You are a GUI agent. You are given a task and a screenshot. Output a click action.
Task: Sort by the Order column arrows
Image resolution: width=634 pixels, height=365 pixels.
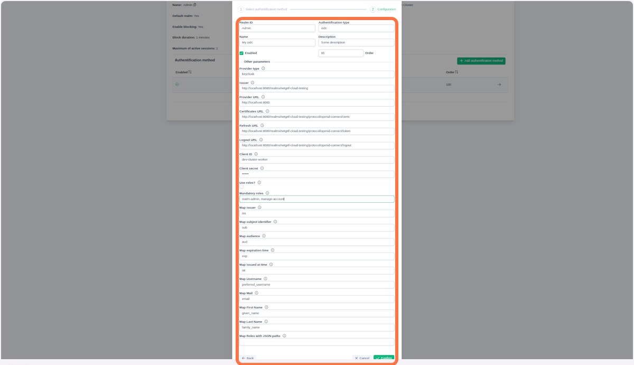[x=456, y=72]
